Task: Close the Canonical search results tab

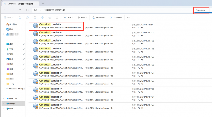Action: pos(36,4)
